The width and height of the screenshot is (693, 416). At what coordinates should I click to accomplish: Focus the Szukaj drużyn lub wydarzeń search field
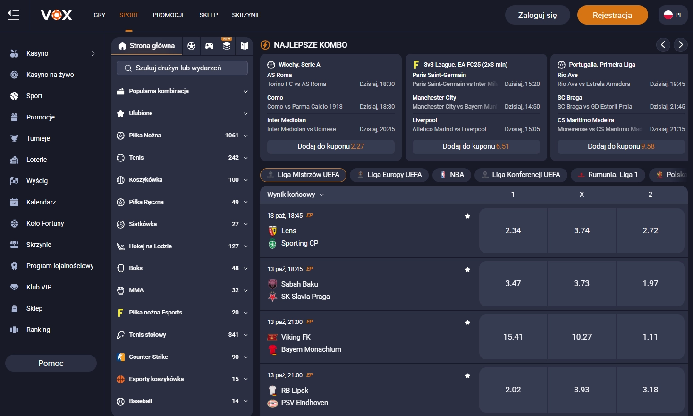[x=182, y=68]
